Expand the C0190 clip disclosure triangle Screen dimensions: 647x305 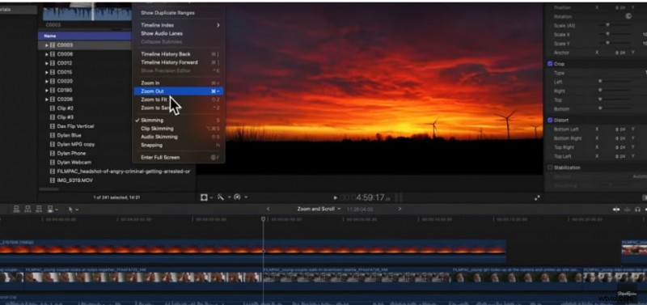coord(47,90)
